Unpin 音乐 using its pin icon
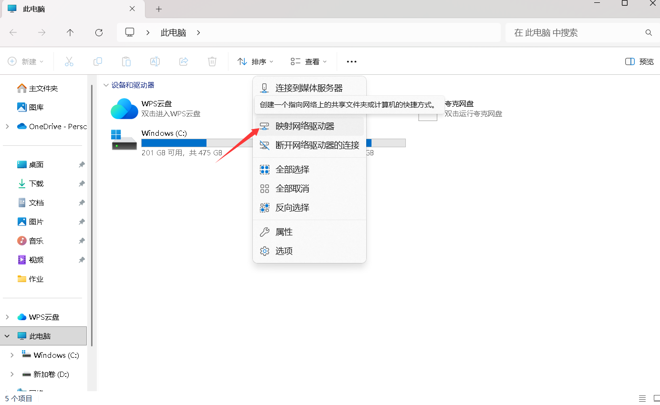Image resolution: width=660 pixels, height=405 pixels. [x=82, y=241]
